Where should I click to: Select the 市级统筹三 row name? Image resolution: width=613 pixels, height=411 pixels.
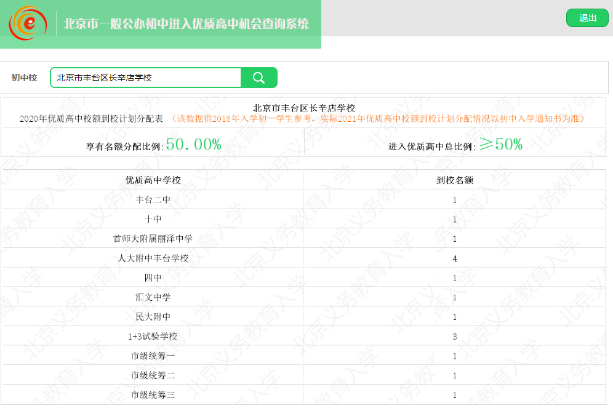153,395
